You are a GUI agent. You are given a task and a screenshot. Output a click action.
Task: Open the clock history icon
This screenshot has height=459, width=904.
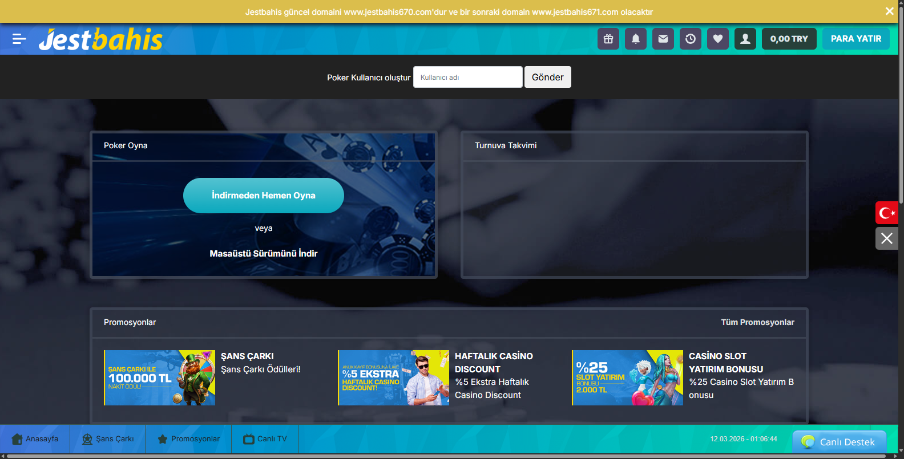click(x=691, y=39)
